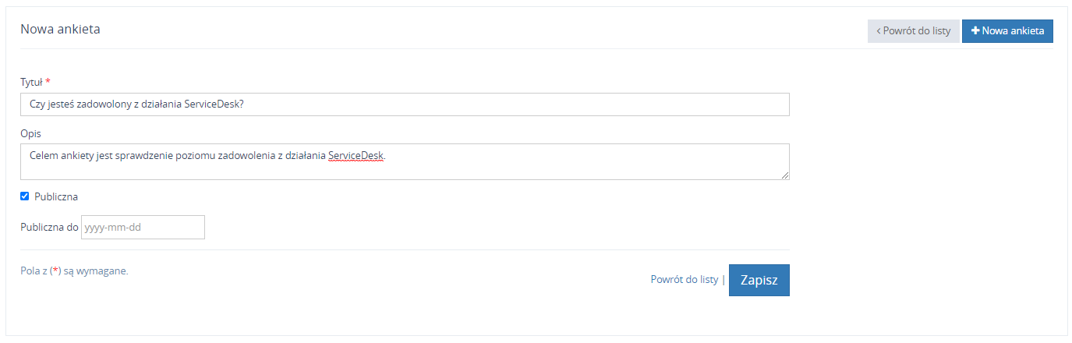Save the survey with Zapisz
The width and height of the screenshot is (1072, 343).
(759, 281)
